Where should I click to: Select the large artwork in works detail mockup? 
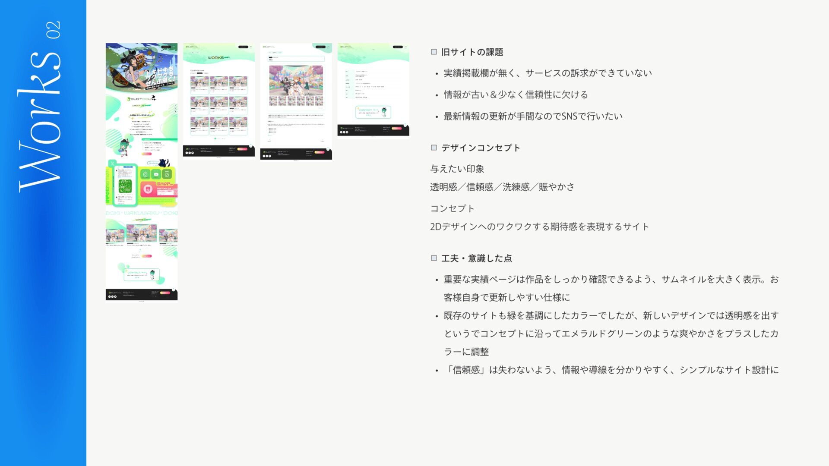296,81
